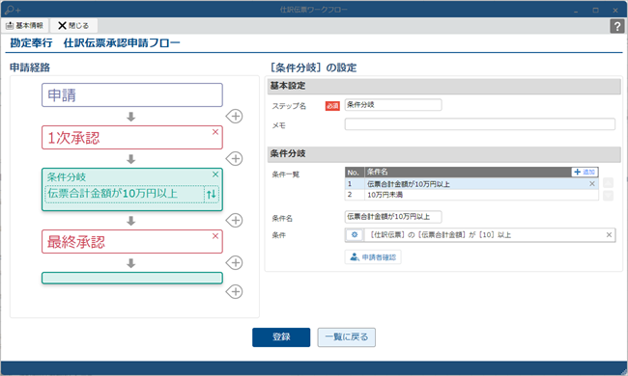Click the ステップ名 input field
628x376 pixels.
coord(393,105)
